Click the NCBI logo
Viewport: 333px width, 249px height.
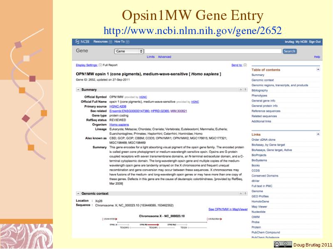pos(82,42)
